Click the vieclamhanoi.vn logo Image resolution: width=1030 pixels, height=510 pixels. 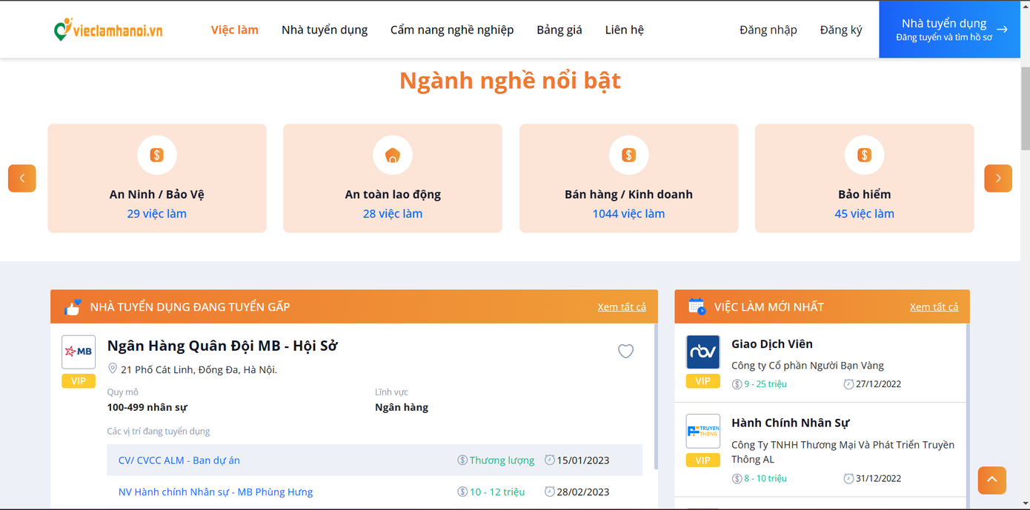[x=107, y=29]
